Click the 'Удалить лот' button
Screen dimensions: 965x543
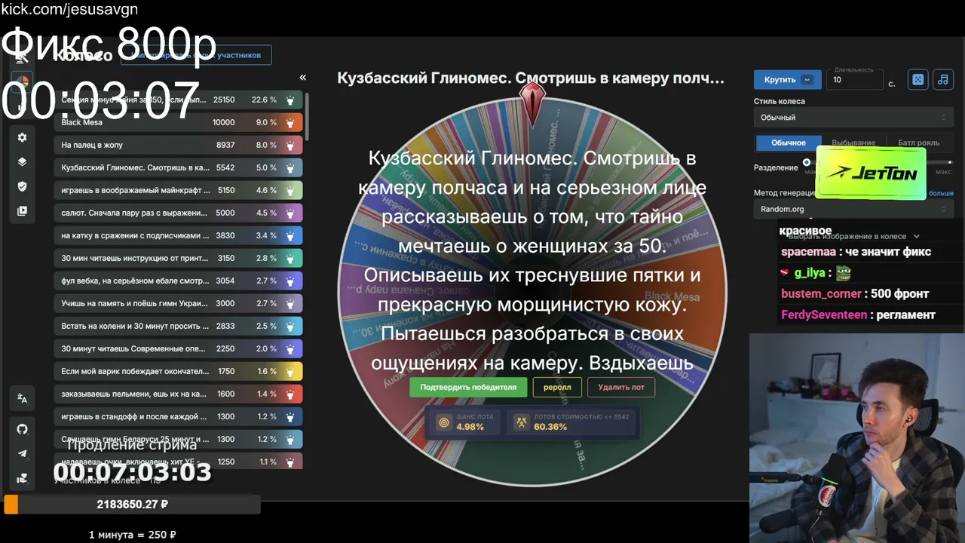coord(621,387)
